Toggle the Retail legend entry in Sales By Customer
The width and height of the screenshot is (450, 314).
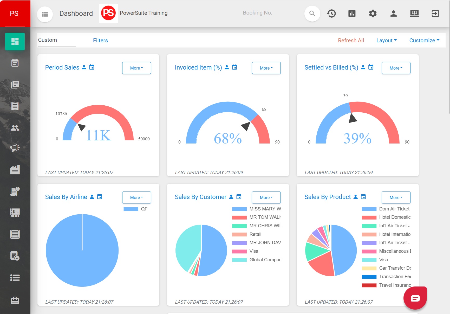click(247, 234)
